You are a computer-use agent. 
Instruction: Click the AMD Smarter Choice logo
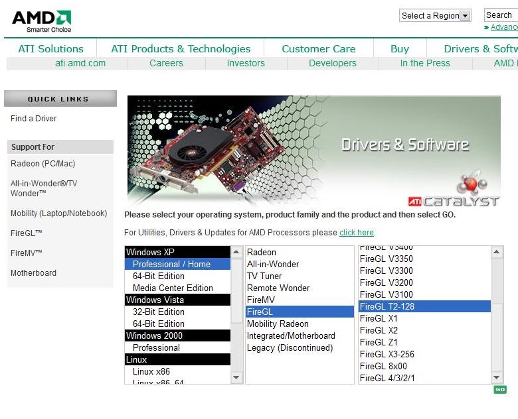[41, 21]
